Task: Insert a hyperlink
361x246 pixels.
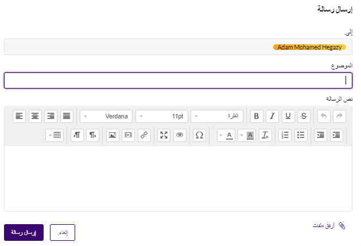Action: (144, 135)
